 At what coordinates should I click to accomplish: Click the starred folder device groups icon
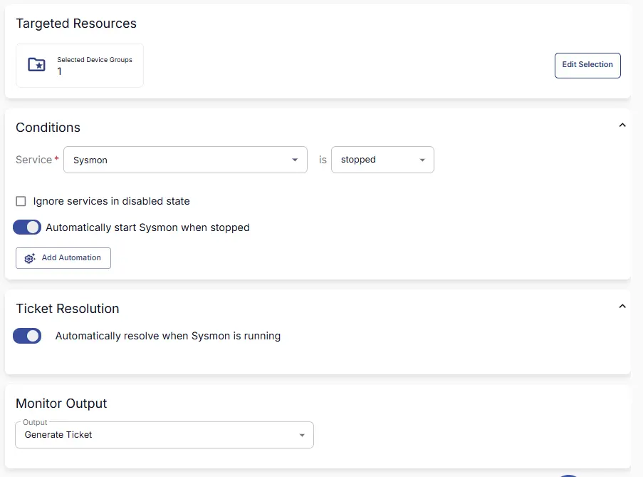(x=36, y=65)
